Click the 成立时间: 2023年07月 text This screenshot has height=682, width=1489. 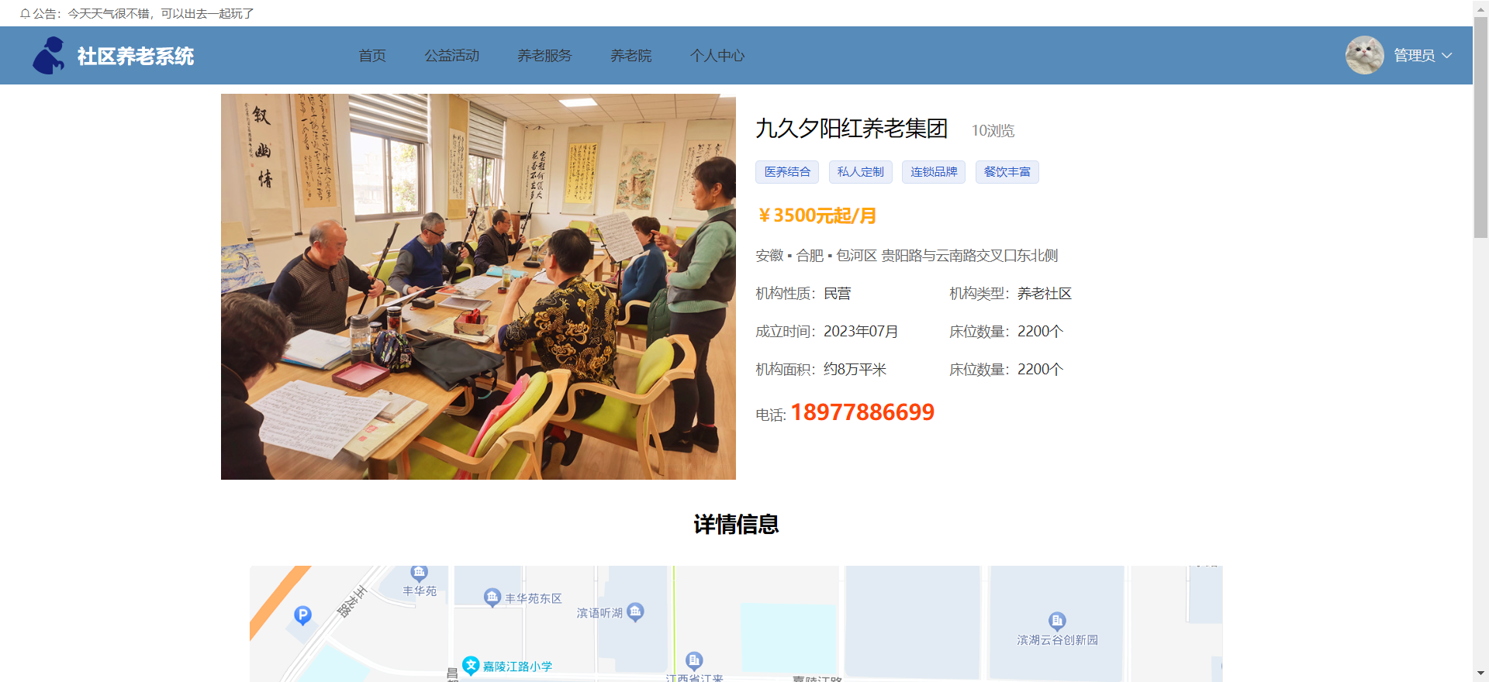[827, 332]
